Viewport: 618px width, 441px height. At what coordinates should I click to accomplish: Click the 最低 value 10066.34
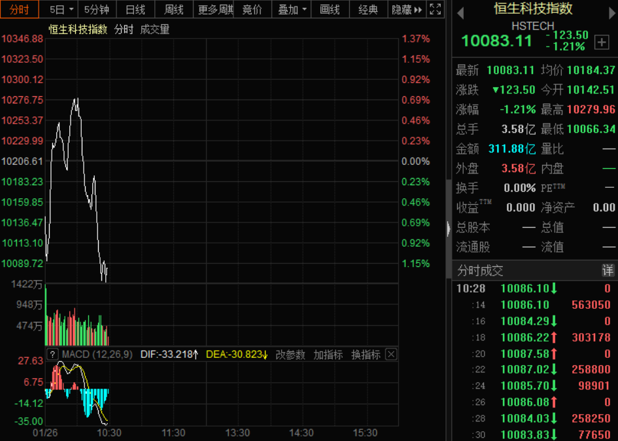coord(591,129)
